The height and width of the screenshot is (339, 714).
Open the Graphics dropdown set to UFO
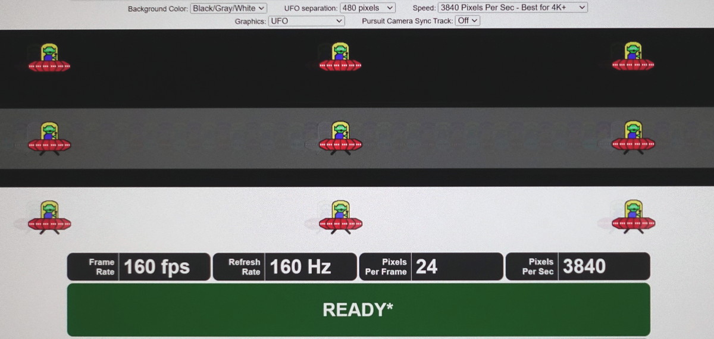pos(306,21)
